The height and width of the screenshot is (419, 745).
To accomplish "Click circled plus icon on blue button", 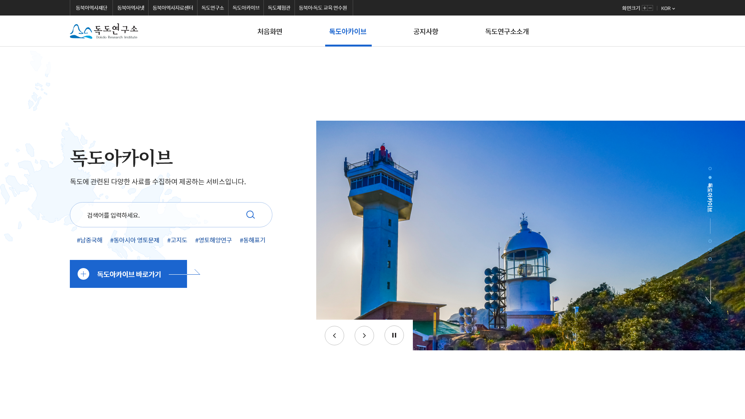I will 83,274.
